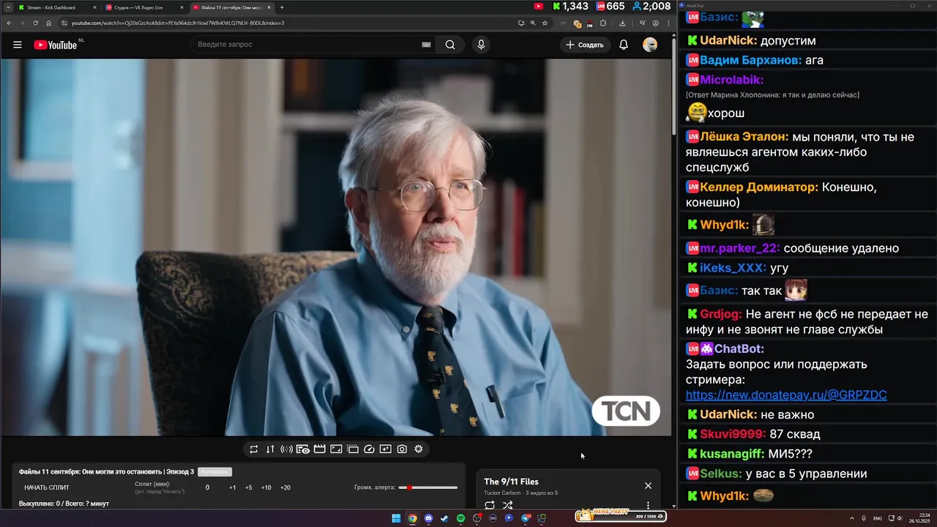This screenshot has height=527, width=937.
Task: Reload the page
Action: point(35,23)
